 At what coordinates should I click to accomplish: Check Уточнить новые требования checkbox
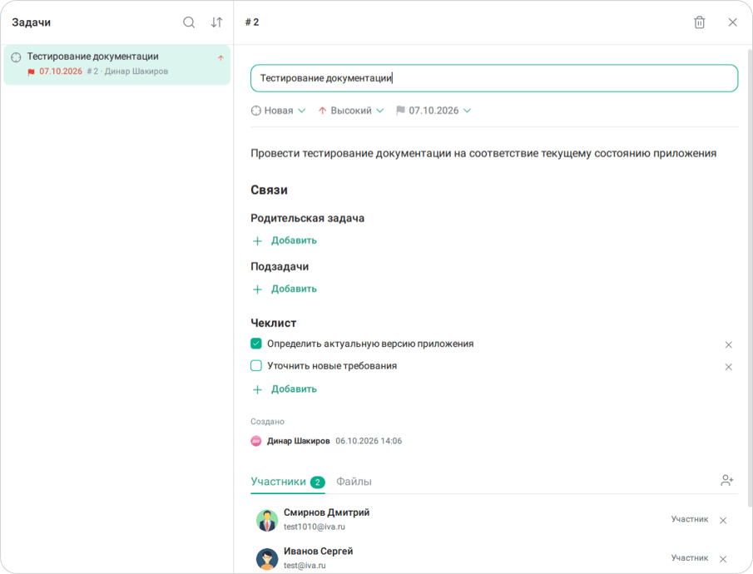coord(256,365)
